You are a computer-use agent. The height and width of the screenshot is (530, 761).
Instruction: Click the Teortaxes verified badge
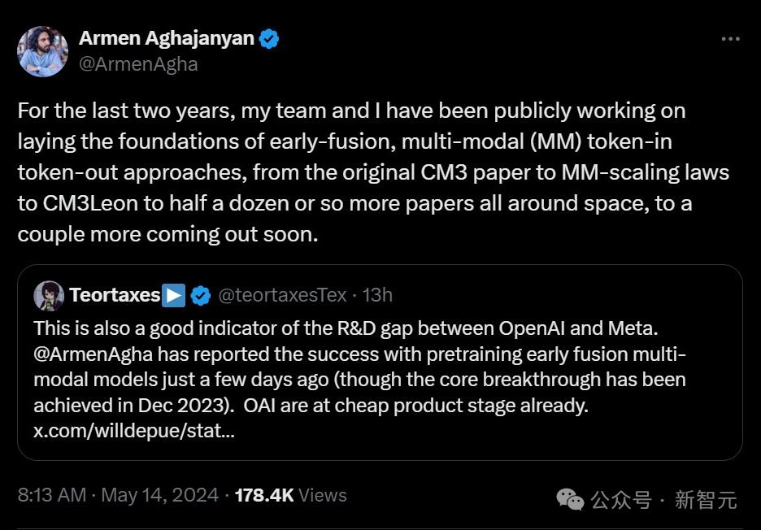200,296
